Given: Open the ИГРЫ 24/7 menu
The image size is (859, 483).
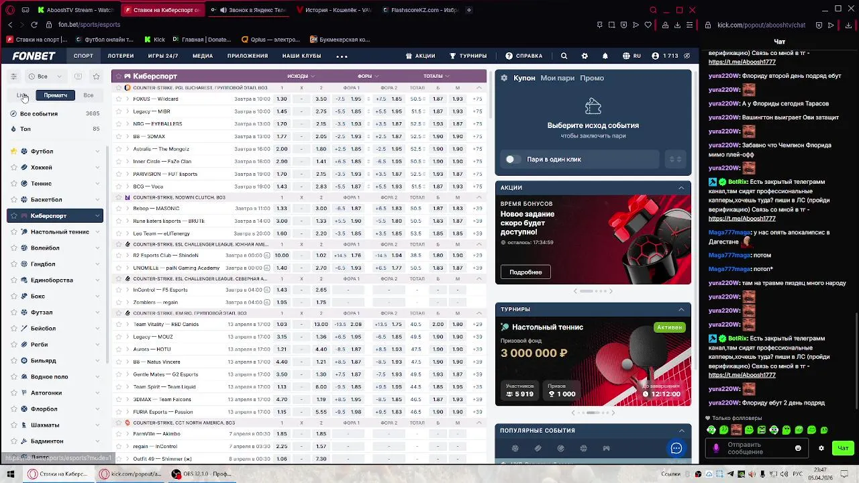Looking at the screenshot, I should [163, 56].
